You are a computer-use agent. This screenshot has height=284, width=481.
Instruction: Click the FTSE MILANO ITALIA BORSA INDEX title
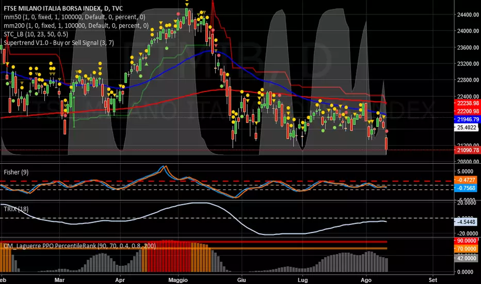click(x=63, y=8)
